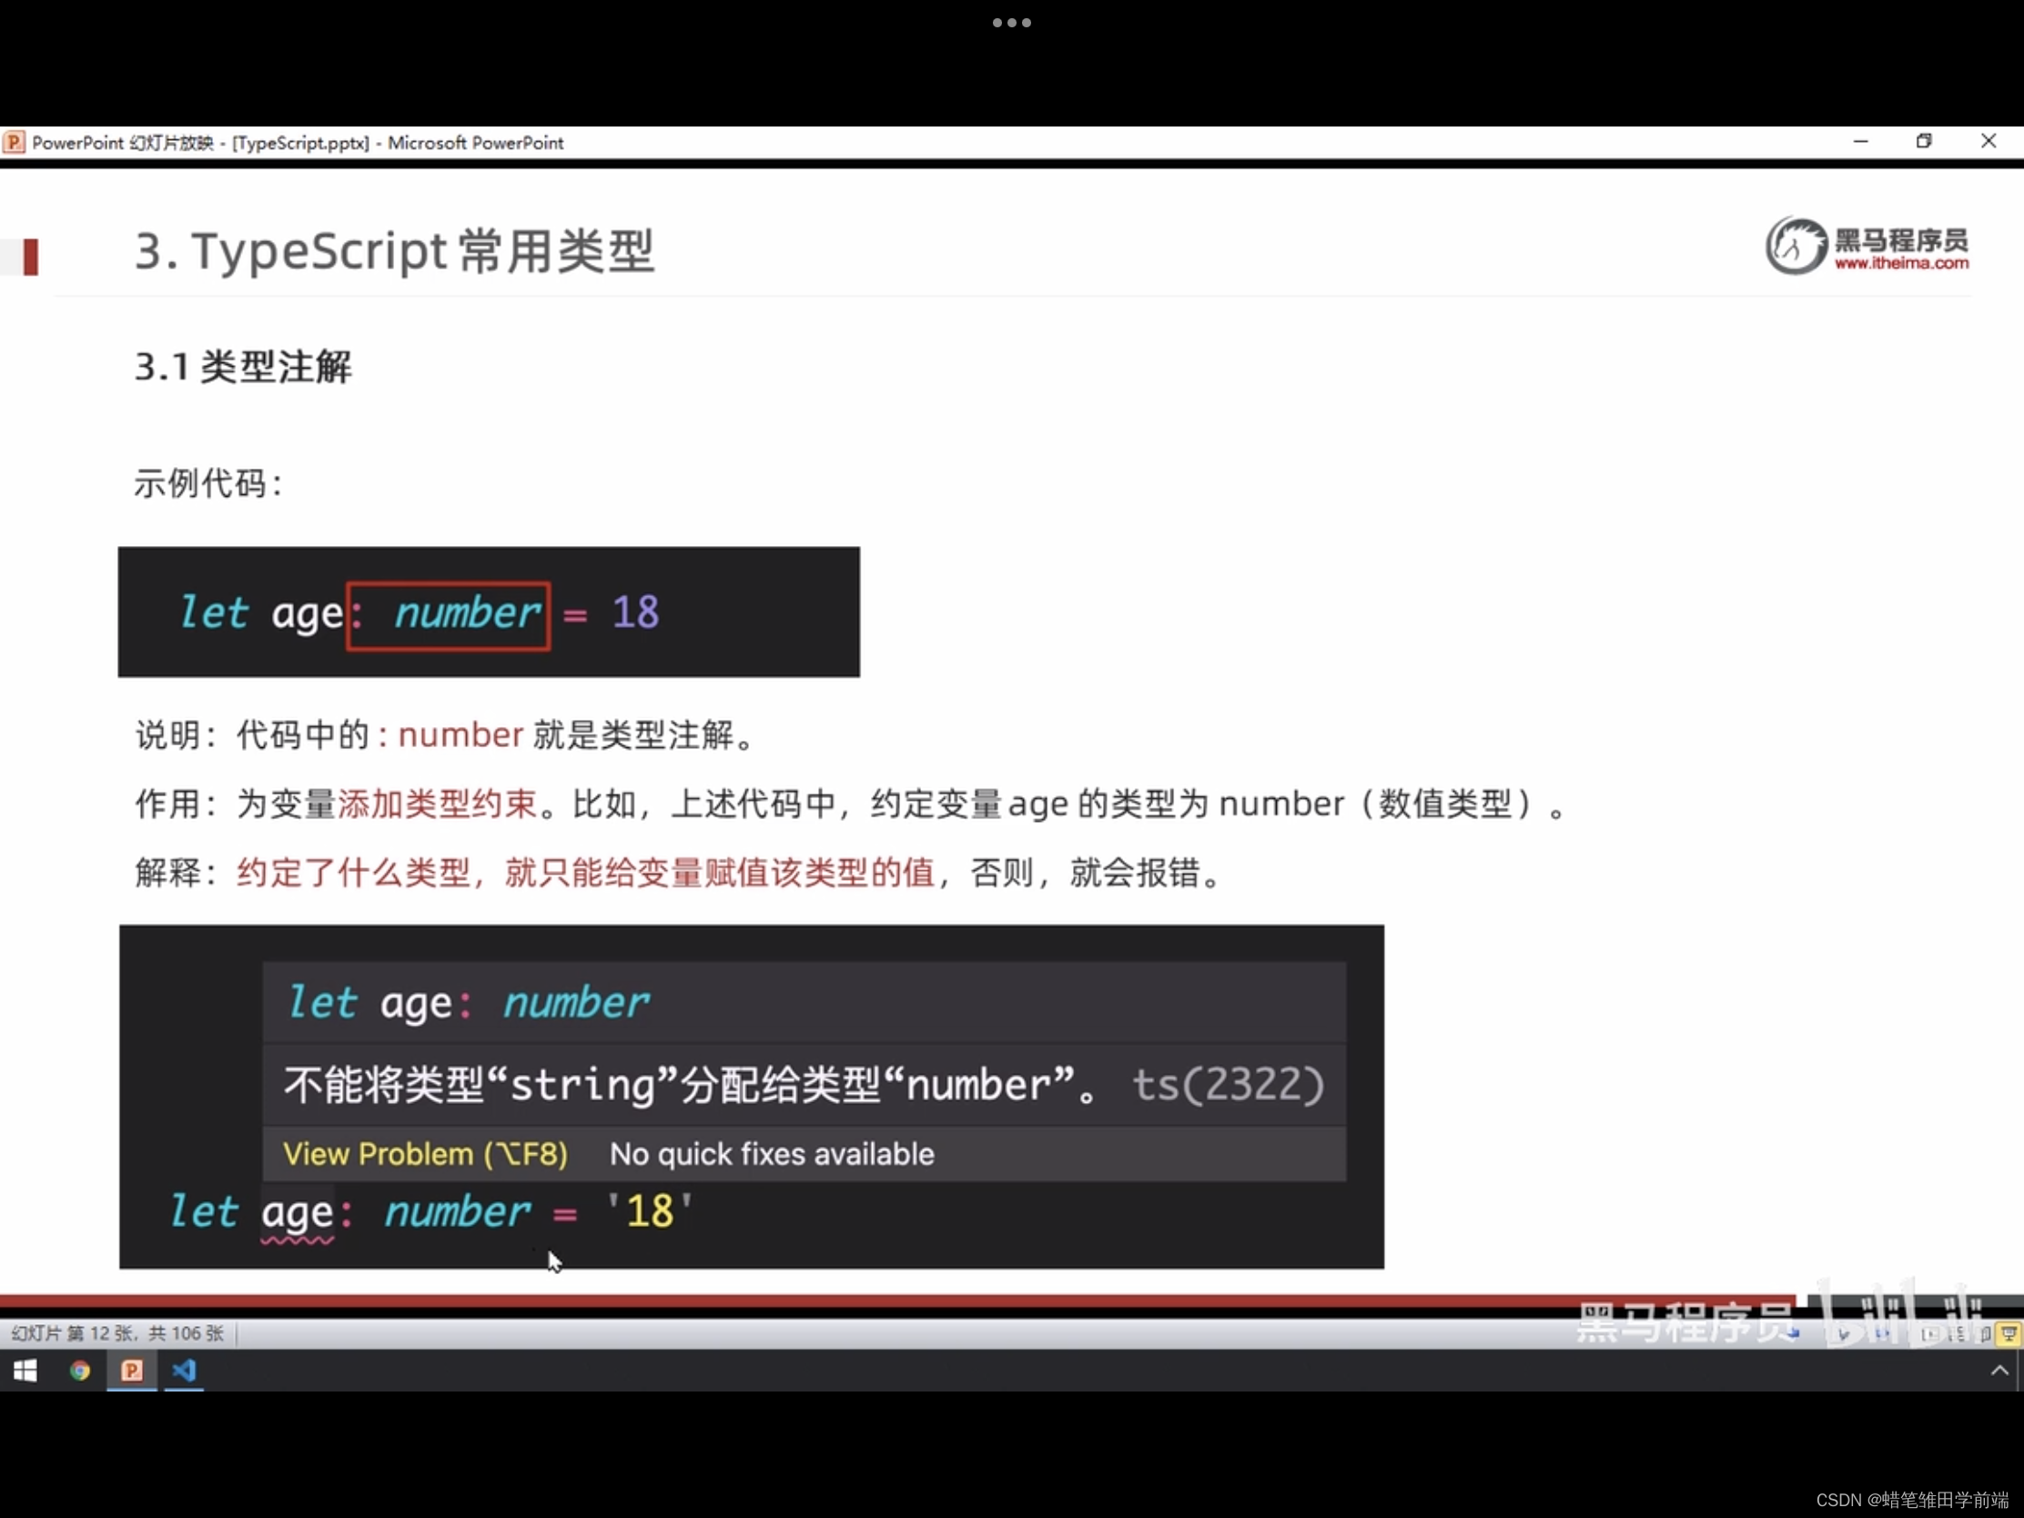The height and width of the screenshot is (1518, 2024).
Task: Restore down the PowerPoint window
Action: click(1923, 141)
